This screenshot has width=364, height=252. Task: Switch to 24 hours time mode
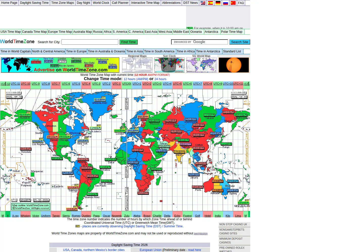[161, 79]
